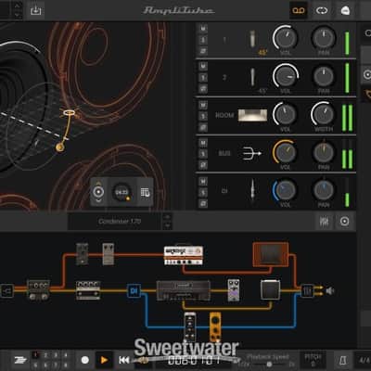Click the AmpliTube logo icon in bottom bar
The image size is (371, 371).
(x=20, y=360)
